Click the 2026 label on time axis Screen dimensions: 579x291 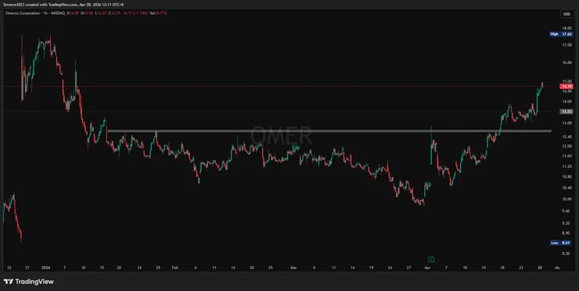click(46, 268)
